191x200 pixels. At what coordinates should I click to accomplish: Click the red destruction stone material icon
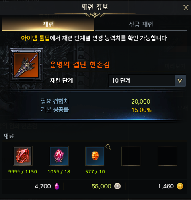(x=23, y=156)
